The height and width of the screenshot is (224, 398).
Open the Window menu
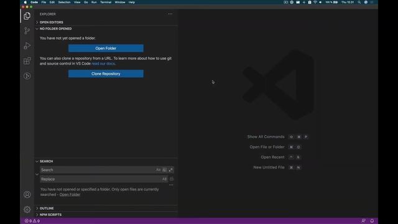click(120, 2)
